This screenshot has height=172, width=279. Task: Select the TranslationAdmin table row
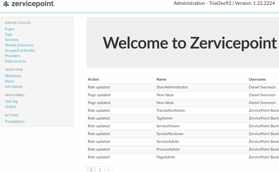click(x=171, y=110)
